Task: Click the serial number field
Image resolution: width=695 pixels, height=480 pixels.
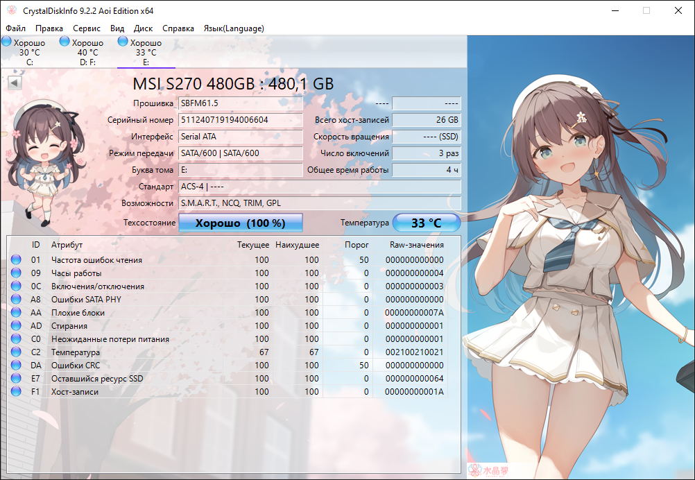Action: point(241,120)
